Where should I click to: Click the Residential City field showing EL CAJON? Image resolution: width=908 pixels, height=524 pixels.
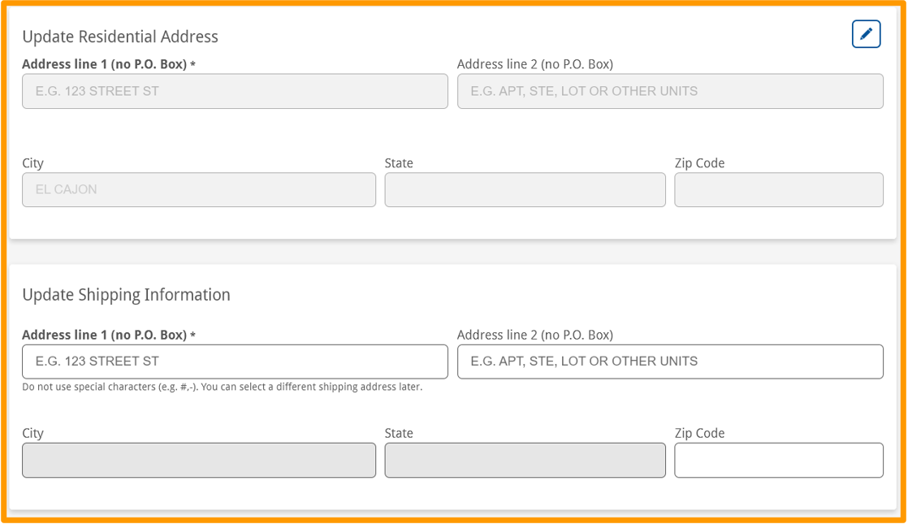(x=199, y=189)
